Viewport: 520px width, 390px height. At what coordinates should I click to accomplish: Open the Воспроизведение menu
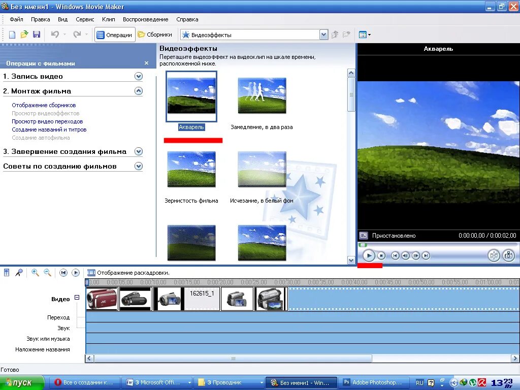[x=146, y=19]
